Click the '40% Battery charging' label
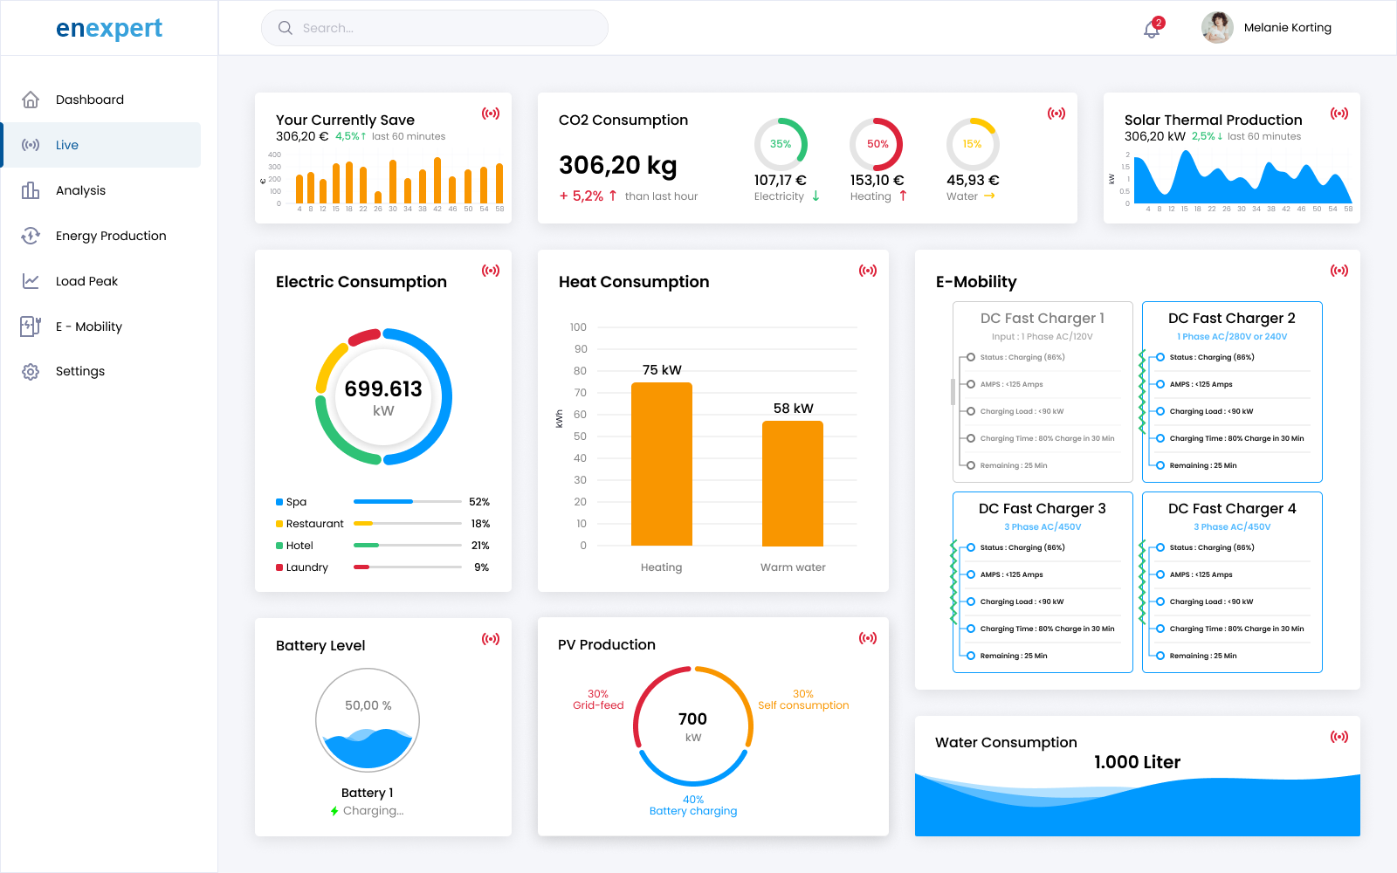The image size is (1397, 873). point(693,805)
